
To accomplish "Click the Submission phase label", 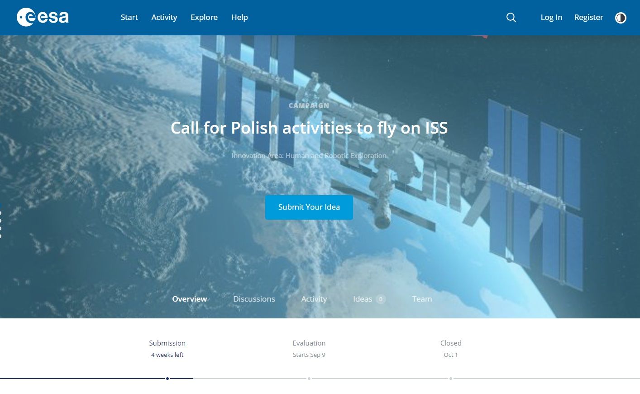I will [167, 343].
